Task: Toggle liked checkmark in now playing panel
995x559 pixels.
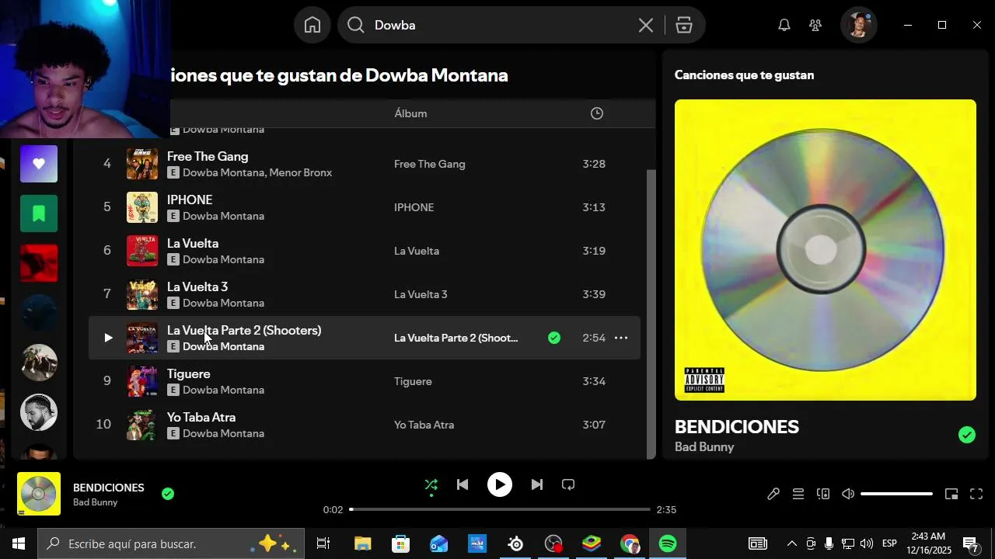Action: pyautogui.click(x=967, y=435)
